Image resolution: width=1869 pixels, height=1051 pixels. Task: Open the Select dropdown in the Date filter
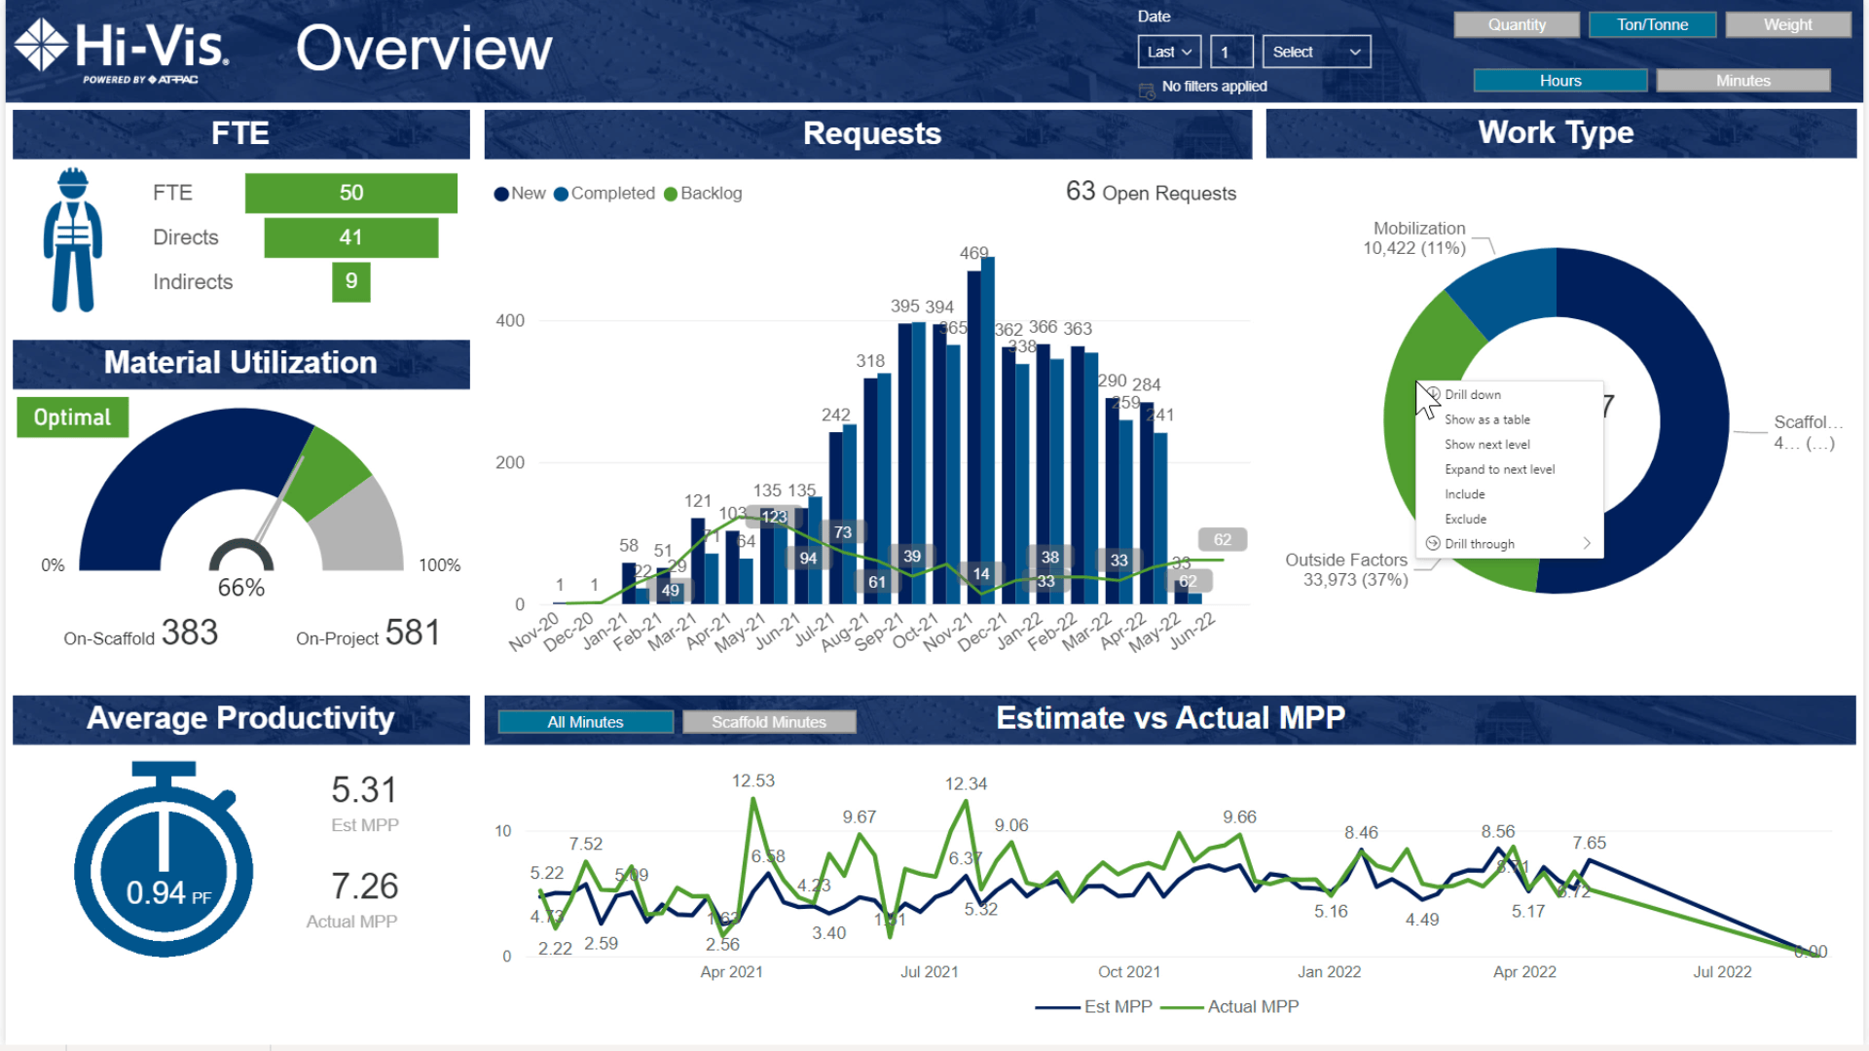pos(1316,51)
